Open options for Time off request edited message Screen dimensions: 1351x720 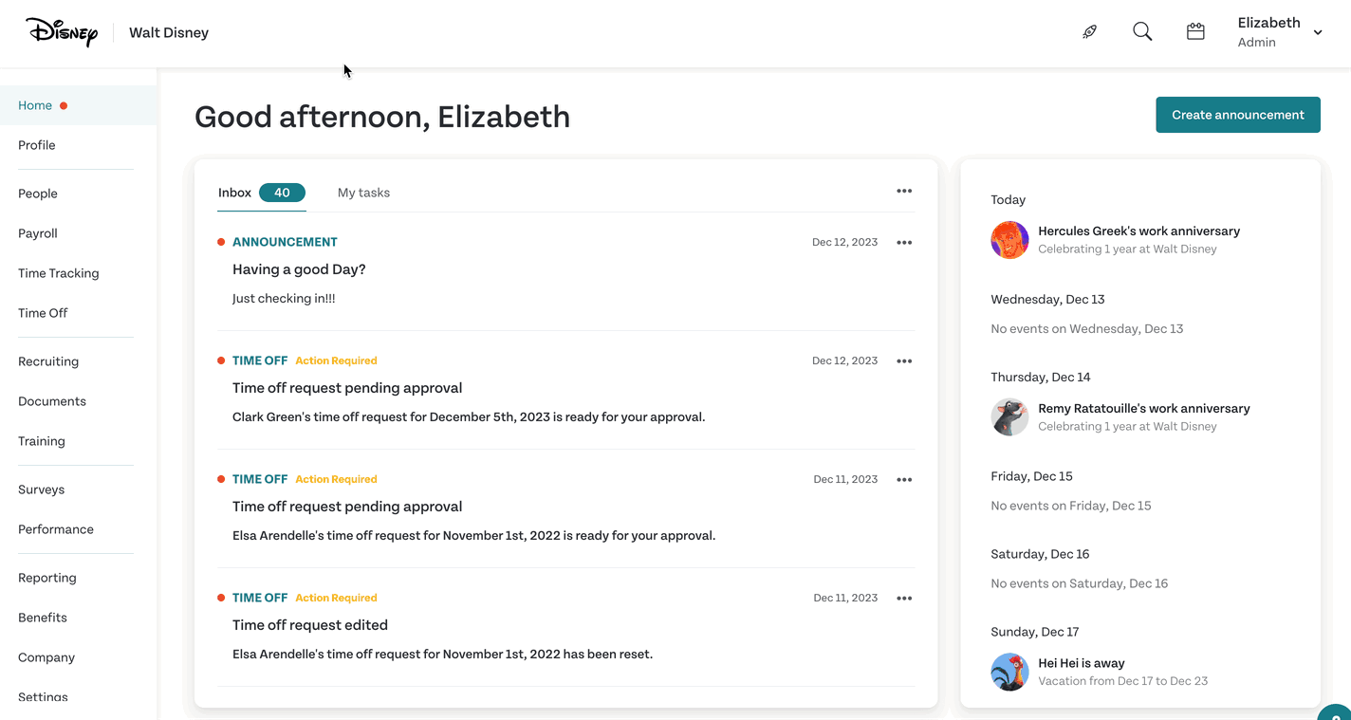pyautogui.click(x=904, y=598)
